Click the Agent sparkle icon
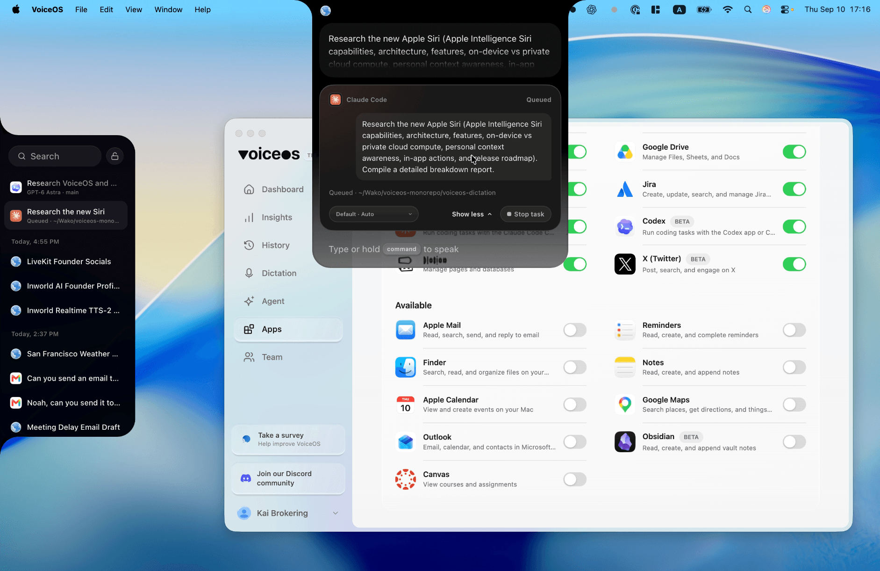This screenshot has width=880, height=571. point(249,301)
